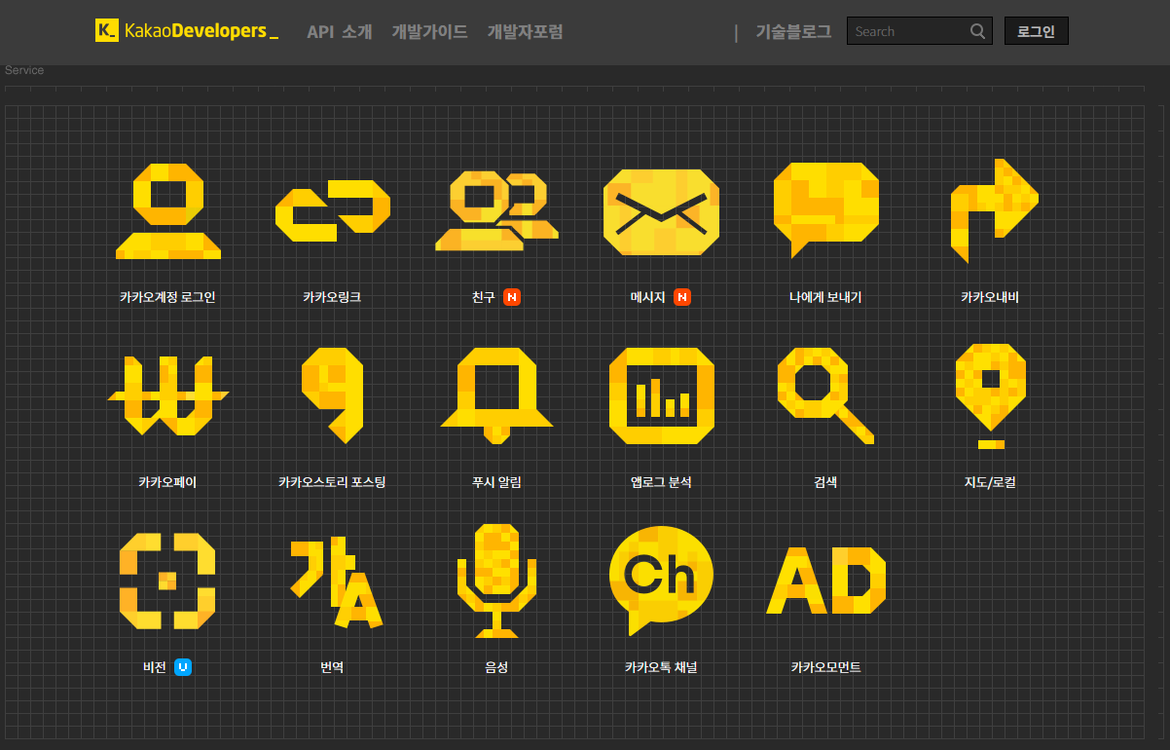
Task: Click the N badge next to 친구
Action: 512,297
